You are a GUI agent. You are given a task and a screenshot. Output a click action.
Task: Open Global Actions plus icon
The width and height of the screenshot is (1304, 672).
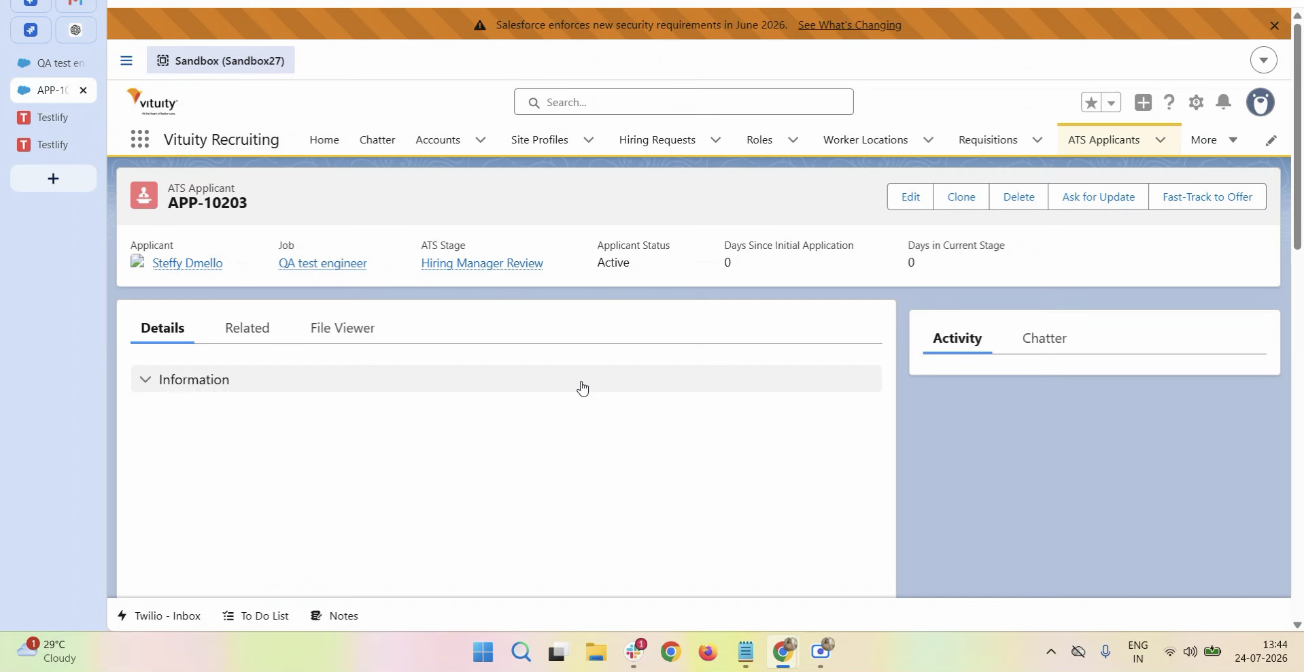pos(1143,102)
